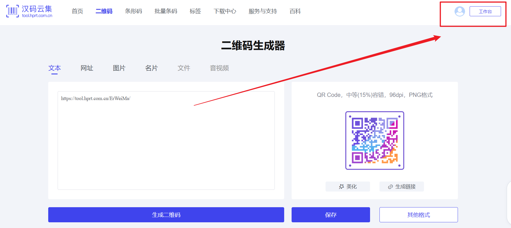511x228 pixels.
Task: Click the generated colorful QR code image
Action: coord(375,141)
